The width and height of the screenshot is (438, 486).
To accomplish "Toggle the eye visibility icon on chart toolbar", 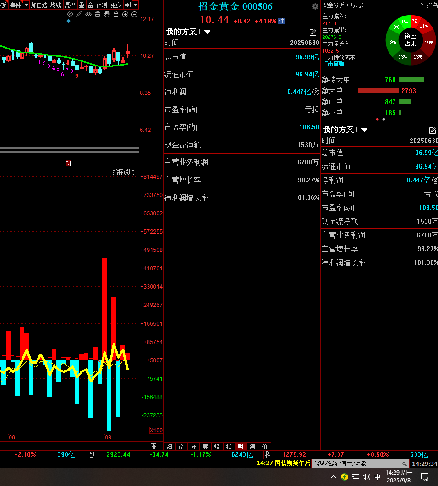I will 88,14.
